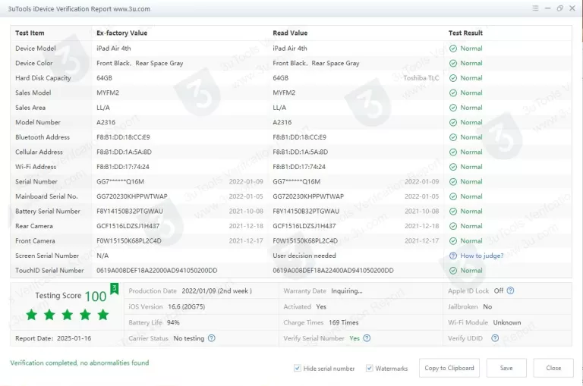Click Verification completed, no abnormalities found message
Image resolution: width=583 pixels, height=386 pixels.
point(79,362)
